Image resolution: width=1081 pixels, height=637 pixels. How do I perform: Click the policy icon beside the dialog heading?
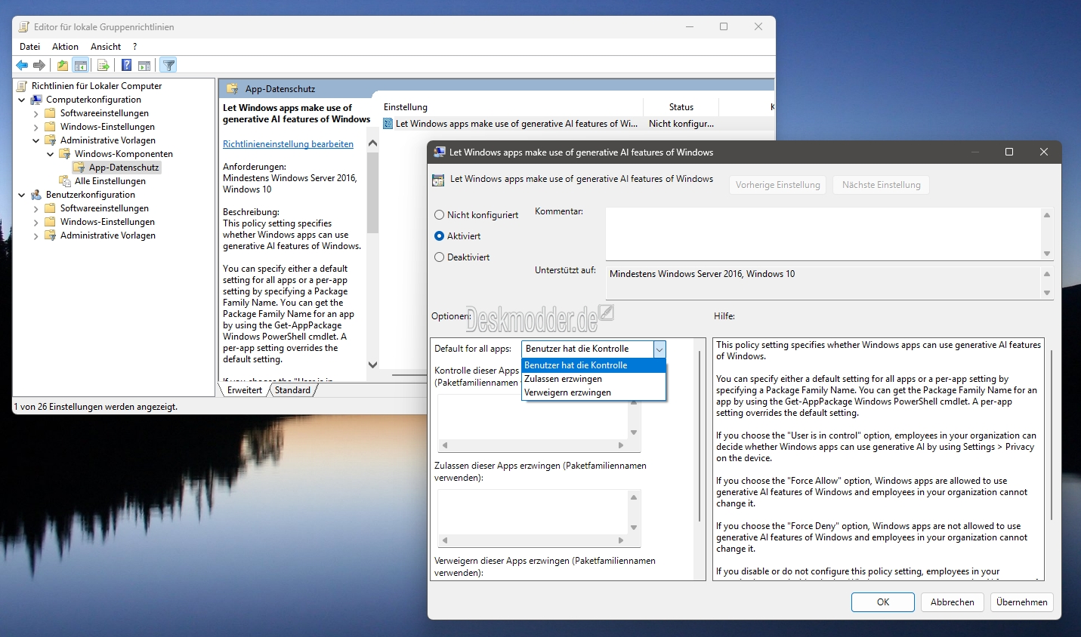[438, 180]
